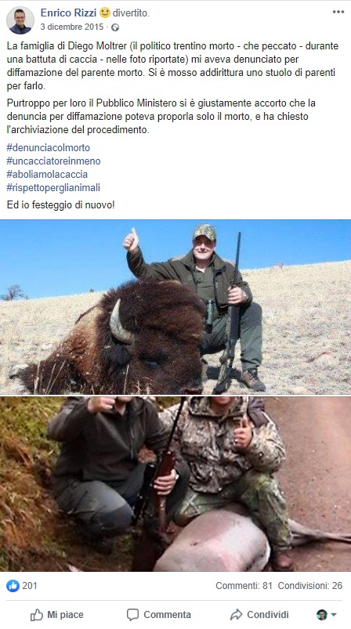351x629 pixels.
Task: Click the blue like reaction icon
Action: coord(13,586)
